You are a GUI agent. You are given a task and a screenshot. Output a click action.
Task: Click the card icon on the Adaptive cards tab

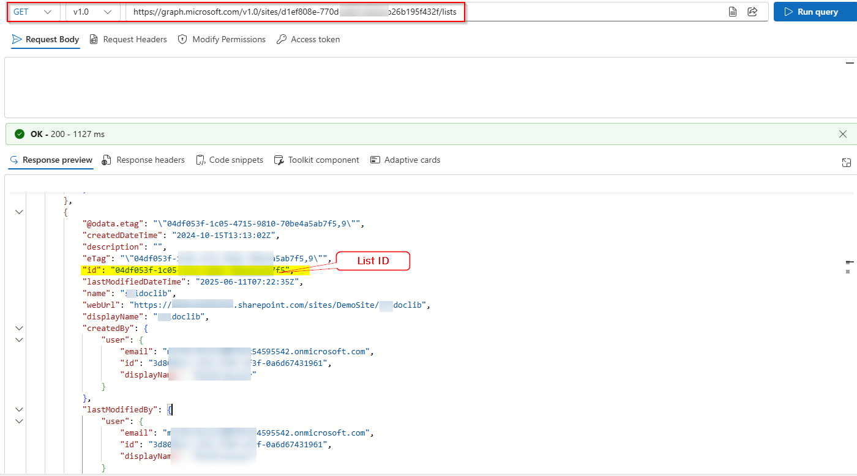pyautogui.click(x=375, y=160)
